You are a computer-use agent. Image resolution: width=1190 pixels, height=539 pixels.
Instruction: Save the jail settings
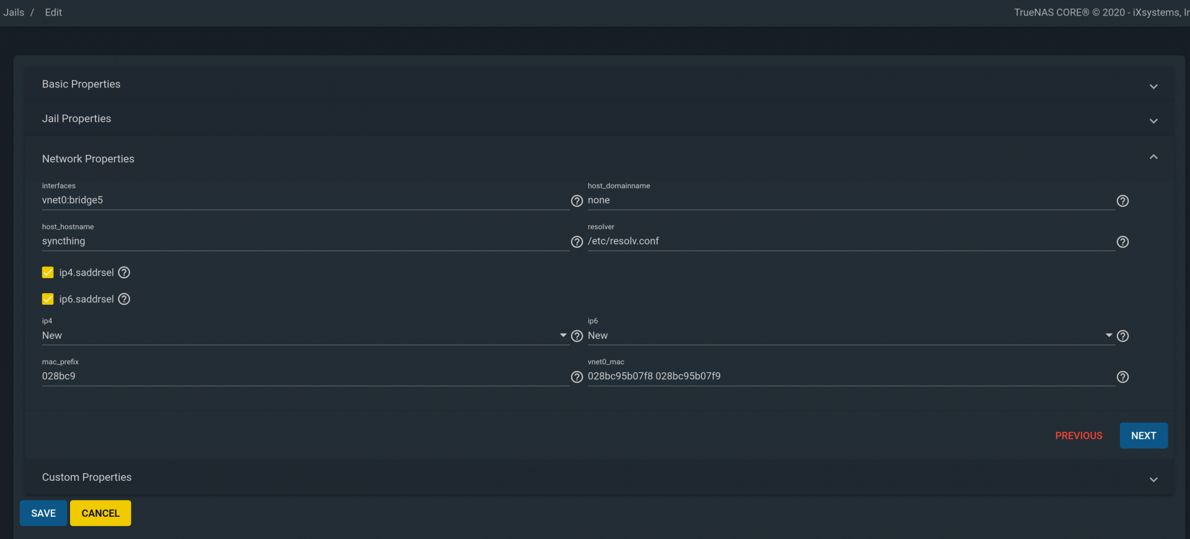(x=43, y=513)
